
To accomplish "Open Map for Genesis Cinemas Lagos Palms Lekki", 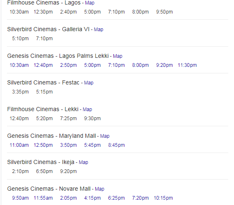I will [117, 56].
